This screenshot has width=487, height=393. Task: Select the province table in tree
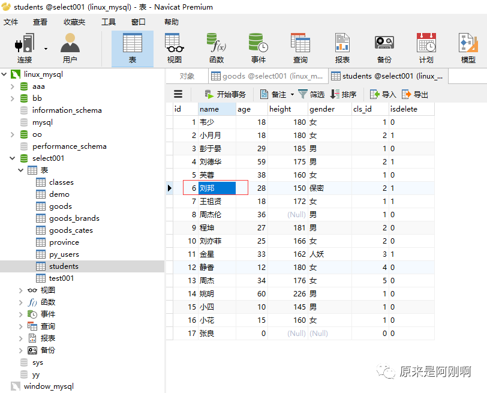[64, 242]
